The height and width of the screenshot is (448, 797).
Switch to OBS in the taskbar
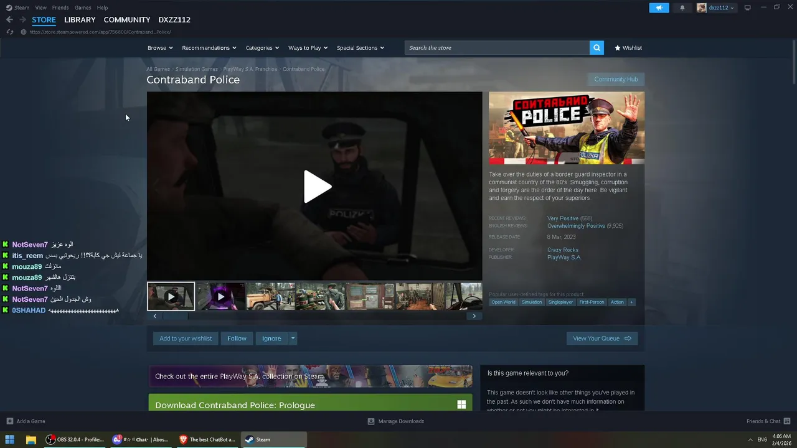tap(75, 439)
